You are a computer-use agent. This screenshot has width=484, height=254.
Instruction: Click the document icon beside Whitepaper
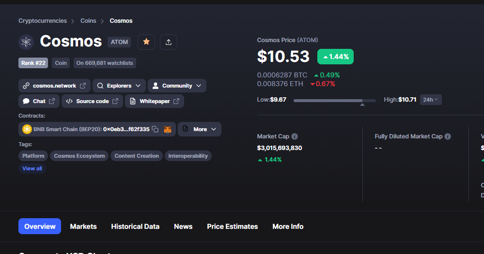pos(133,101)
